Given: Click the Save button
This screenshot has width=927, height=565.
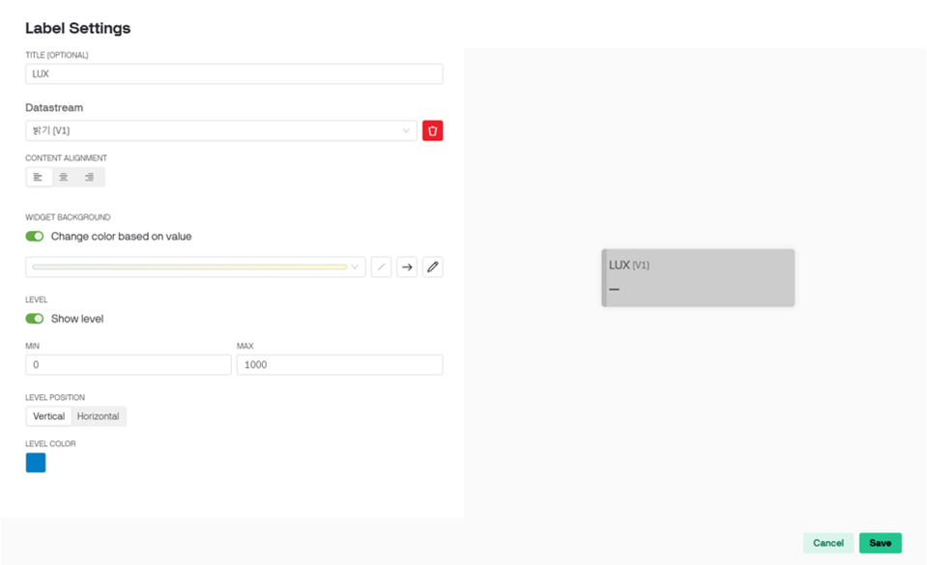Looking at the screenshot, I should click(x=881, y=543).
